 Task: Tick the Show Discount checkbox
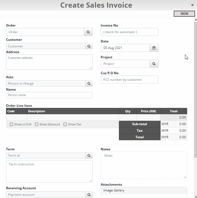pos(36,124)
